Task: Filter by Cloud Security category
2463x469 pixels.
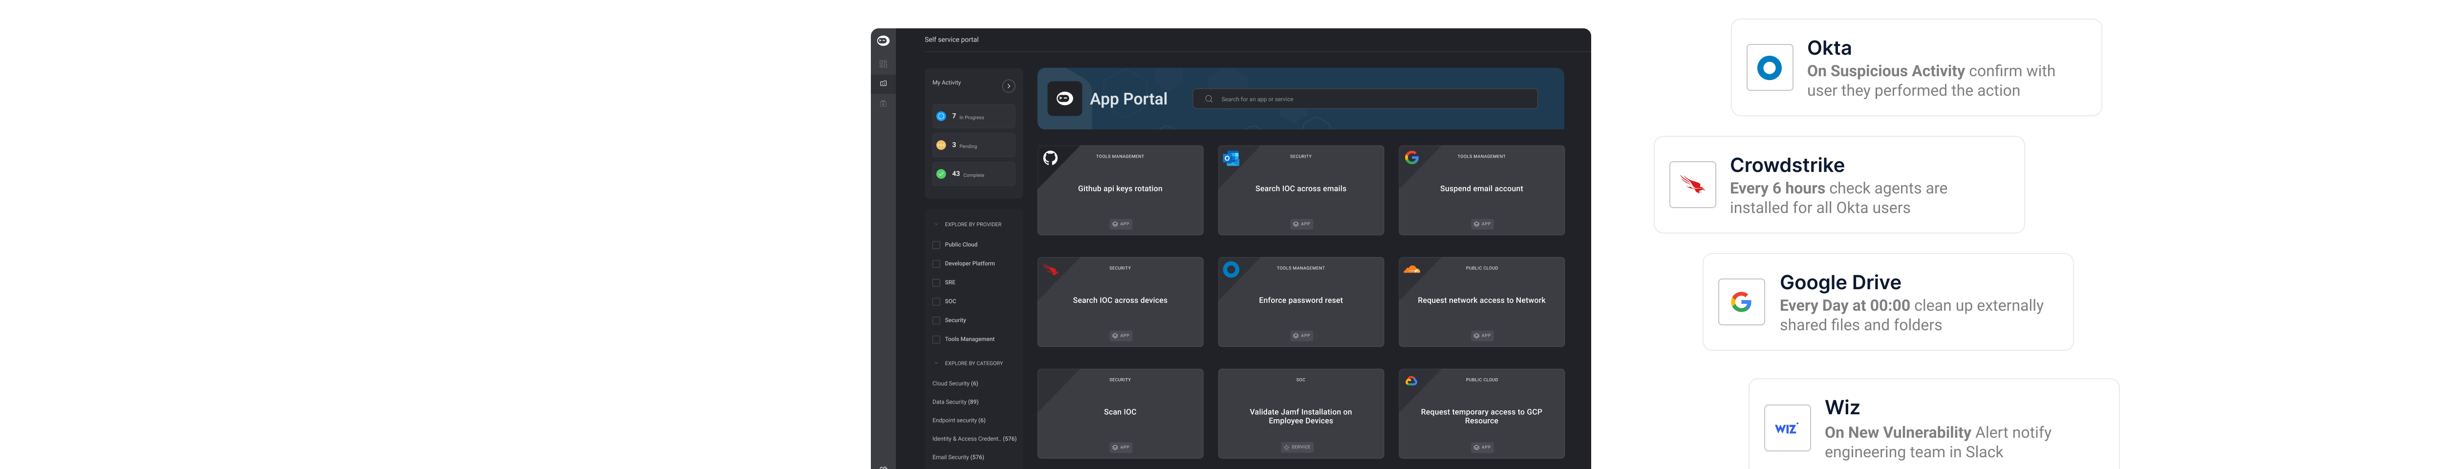Action: pos(955,383)
